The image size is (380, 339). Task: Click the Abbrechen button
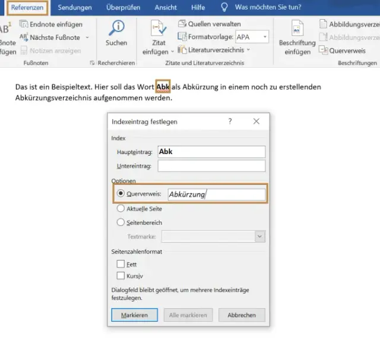[x=242, y=315]
